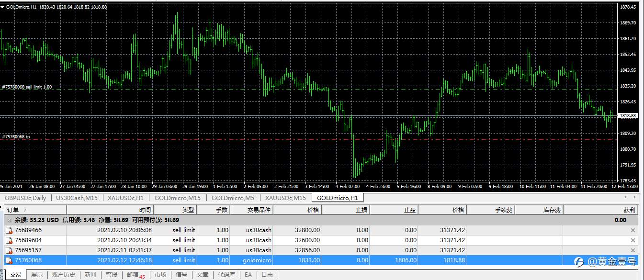Select order number 75695157 text
The width and height of the screenshot is (644, 280).
28,250
